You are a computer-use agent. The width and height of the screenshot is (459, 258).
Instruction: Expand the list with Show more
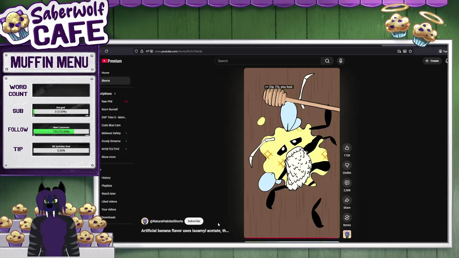pos(109,157)
